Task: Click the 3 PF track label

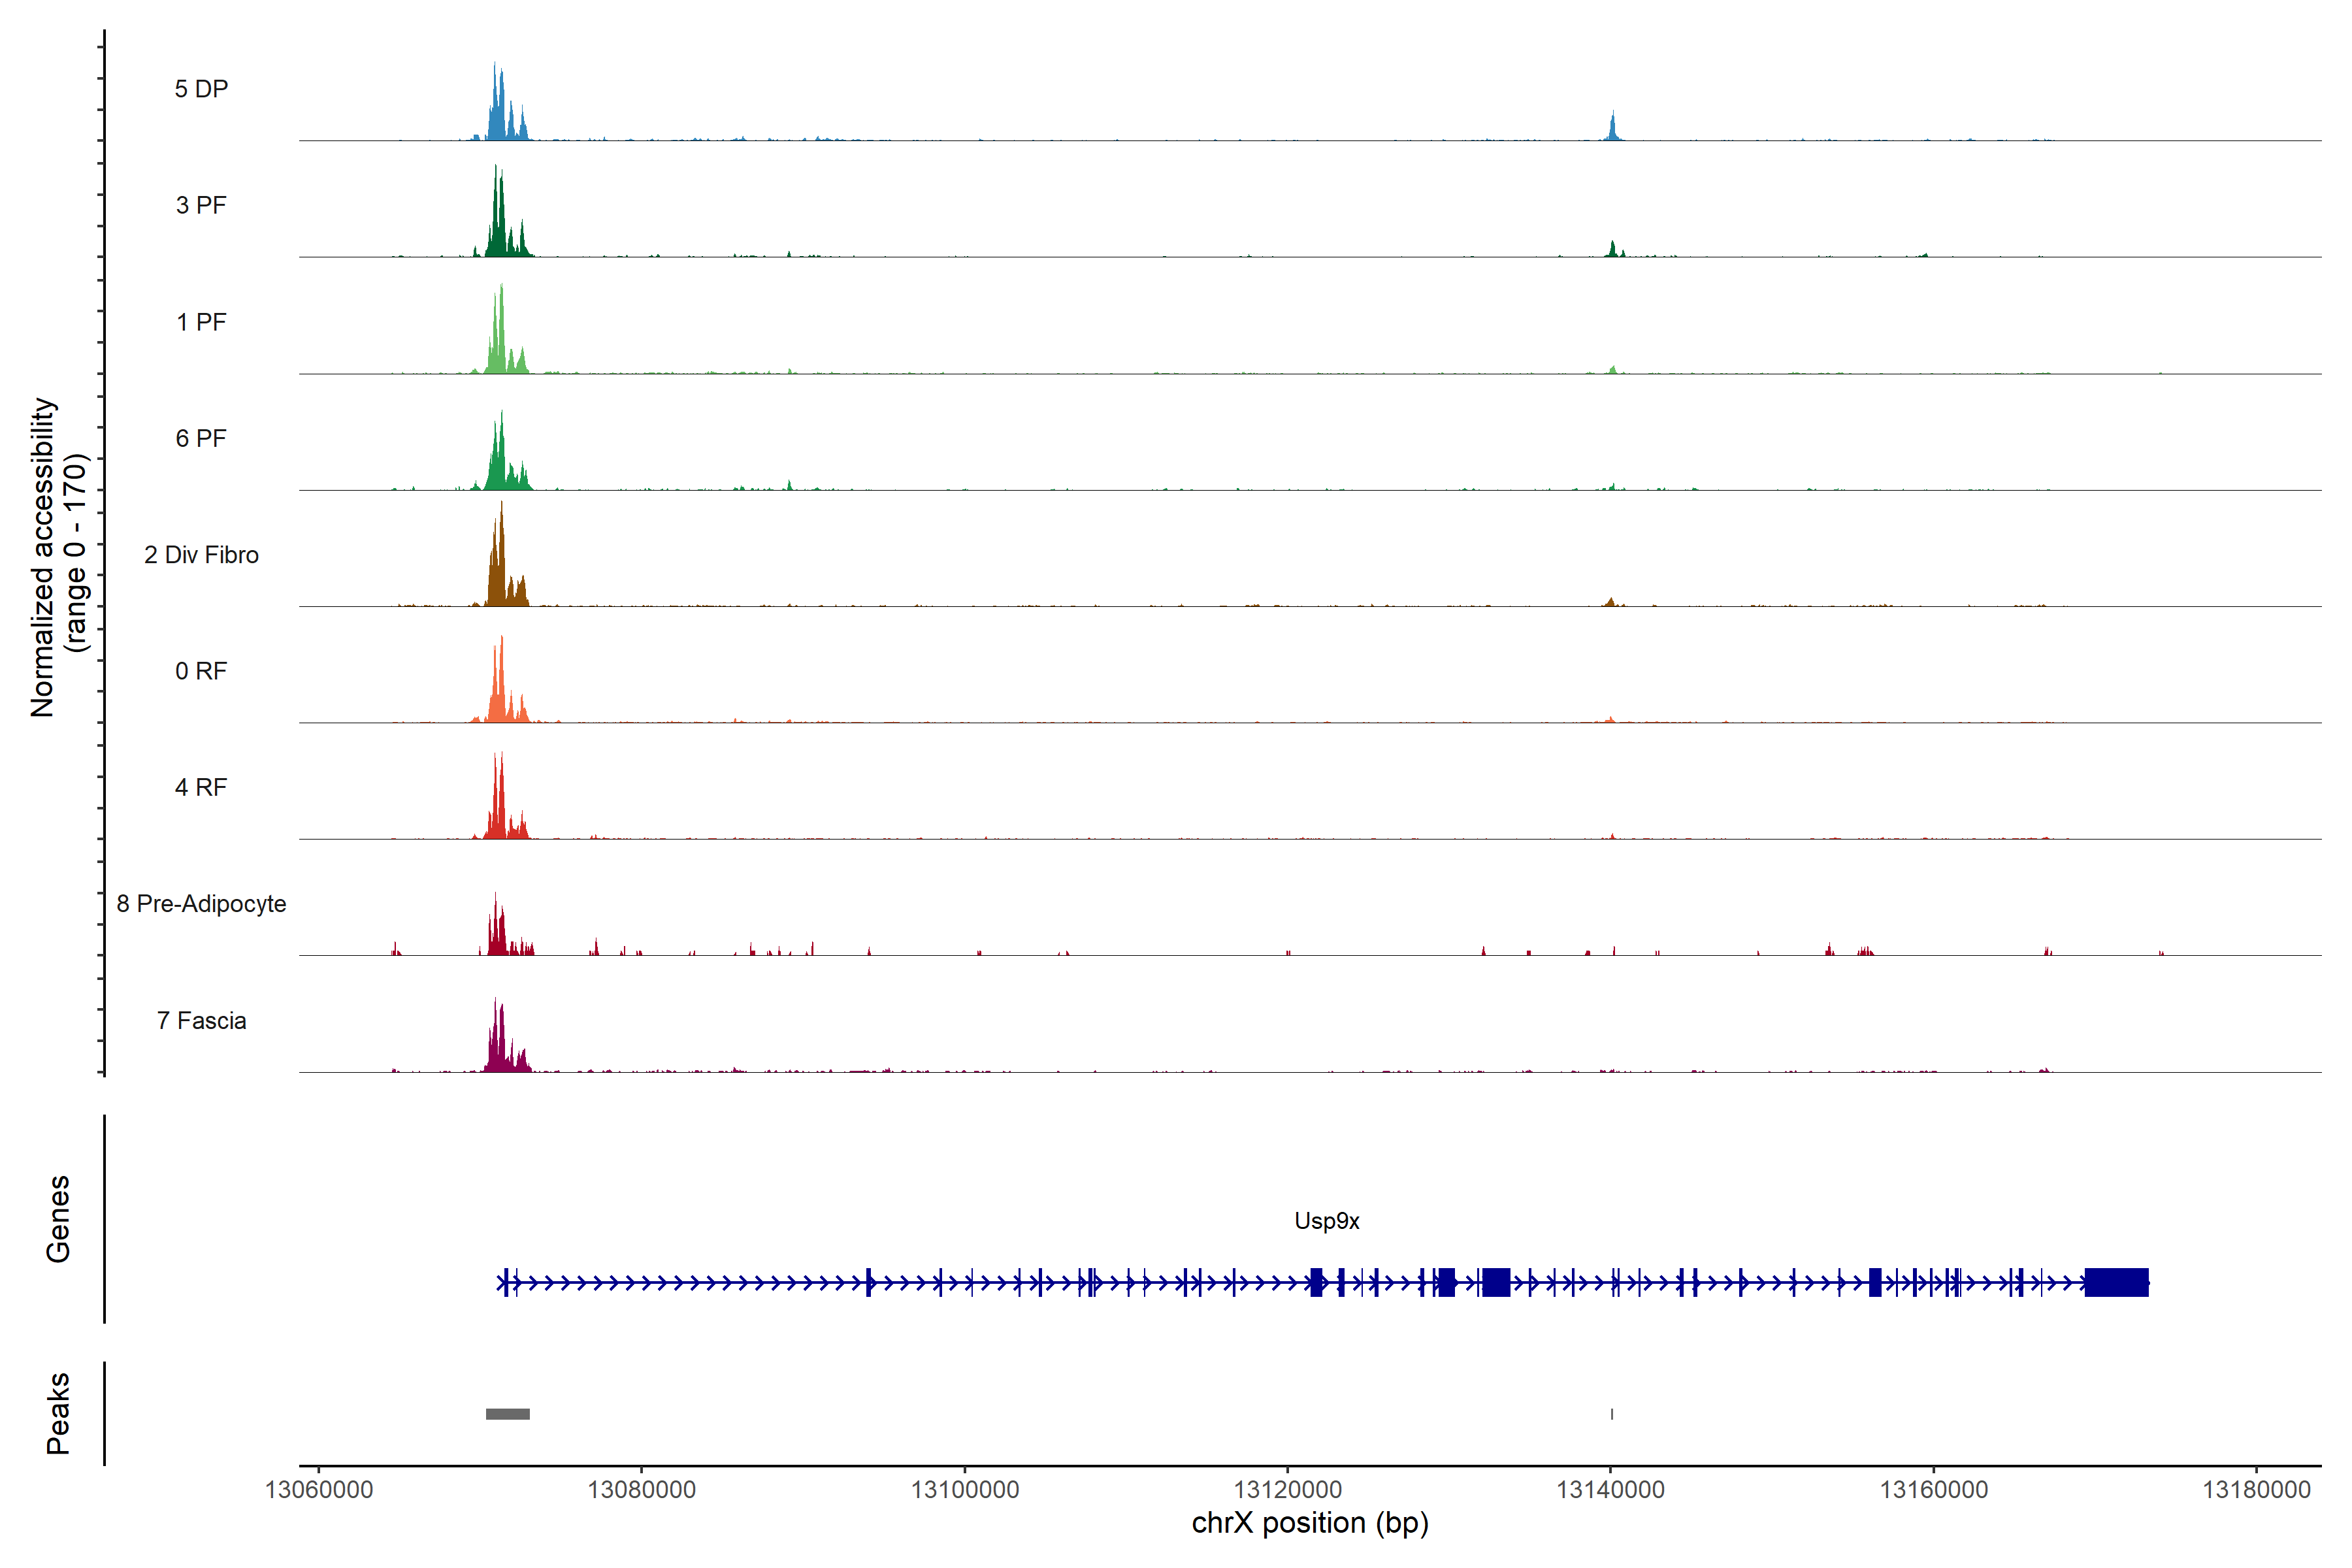Action: [x=201, y=205]
